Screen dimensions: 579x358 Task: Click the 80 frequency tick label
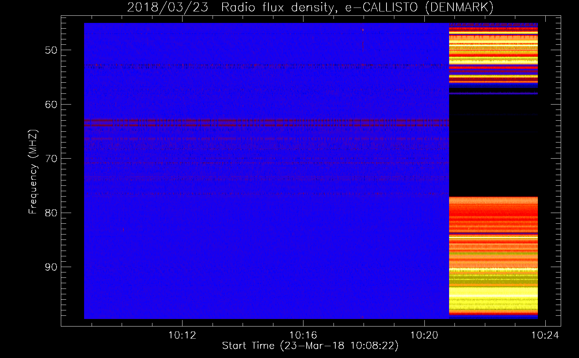51,213
